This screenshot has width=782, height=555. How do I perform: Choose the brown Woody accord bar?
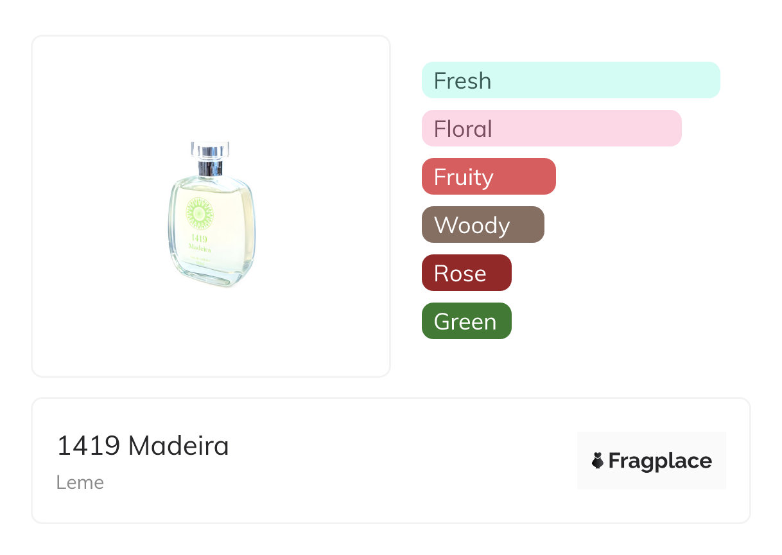coord(482,225)
